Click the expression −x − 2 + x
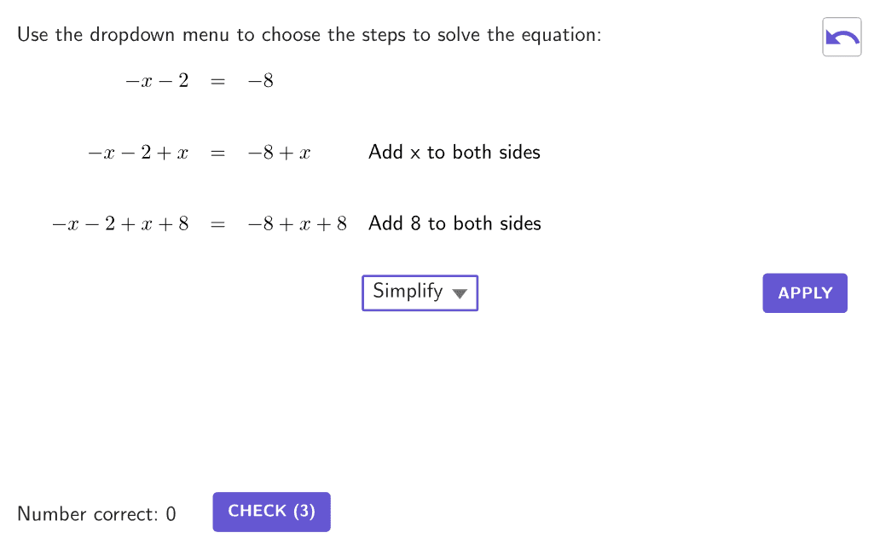 point(137,153)
